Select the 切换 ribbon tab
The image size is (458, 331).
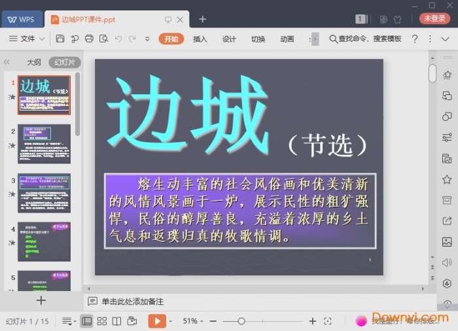point(258,39)
